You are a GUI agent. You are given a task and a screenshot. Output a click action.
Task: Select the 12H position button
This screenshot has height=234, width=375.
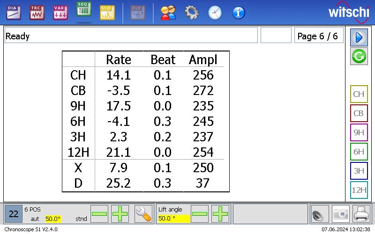point(359,190)
